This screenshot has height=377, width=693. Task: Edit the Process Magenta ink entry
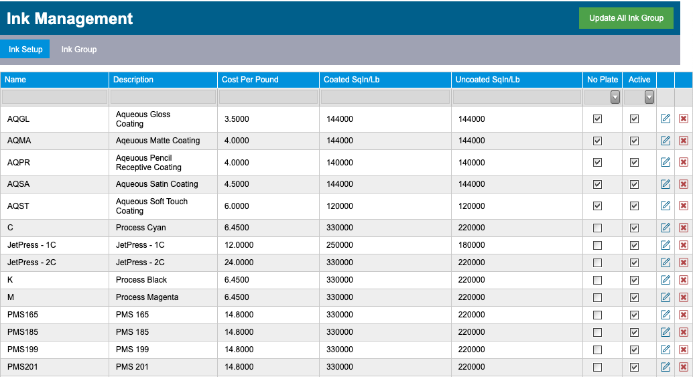[665, 297]
